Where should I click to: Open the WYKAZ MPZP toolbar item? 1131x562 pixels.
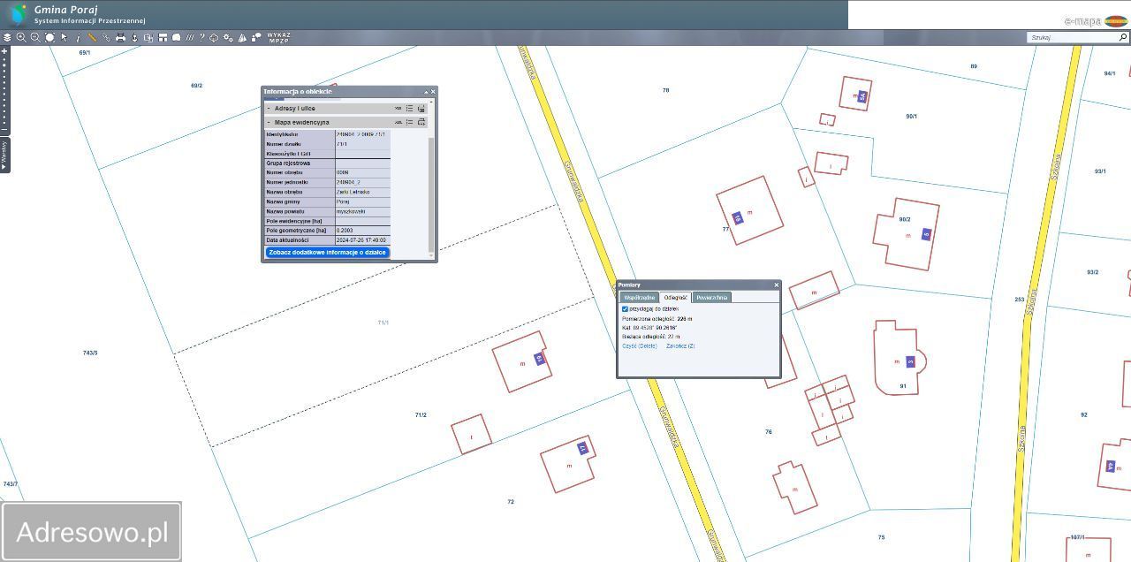click(278, 37)
